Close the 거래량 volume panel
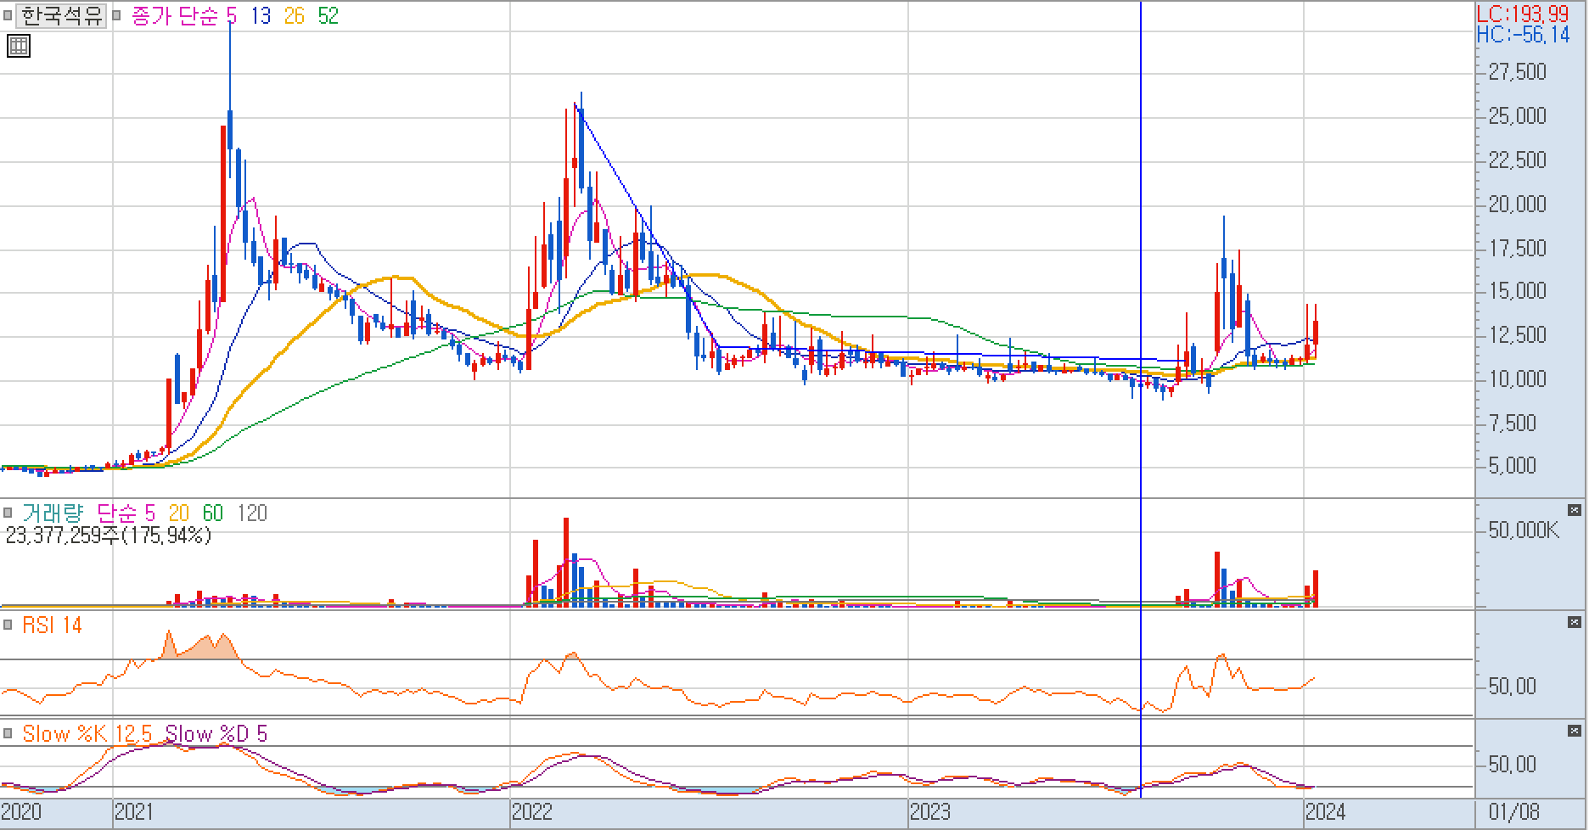 point(1575,510)
